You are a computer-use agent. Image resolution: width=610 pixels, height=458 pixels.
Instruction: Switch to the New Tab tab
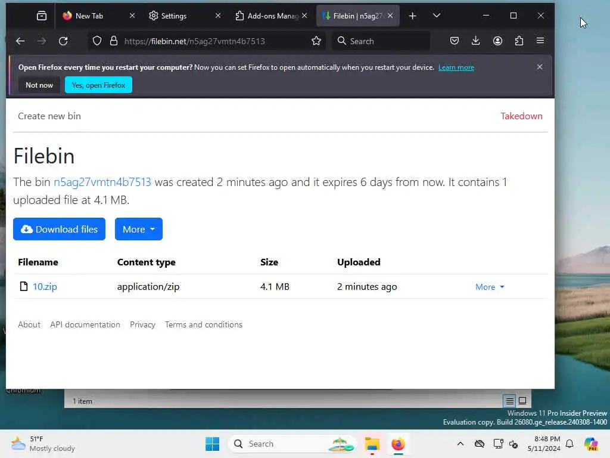pyautogui.click(x=97, y=16)
